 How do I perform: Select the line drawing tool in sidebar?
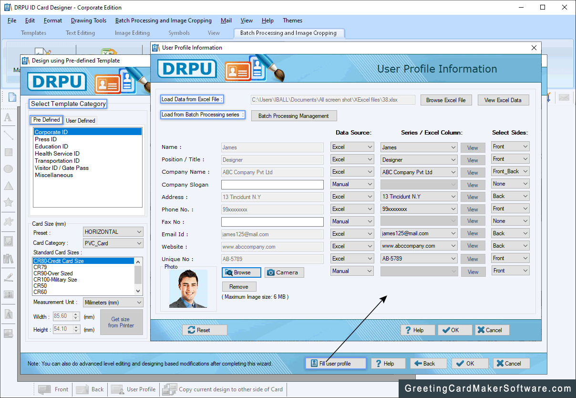8,135
